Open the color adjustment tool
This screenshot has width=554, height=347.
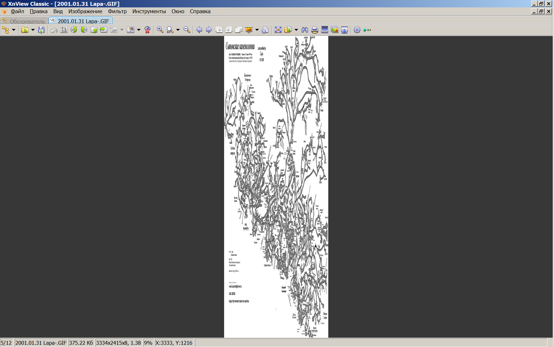point(131,30)
